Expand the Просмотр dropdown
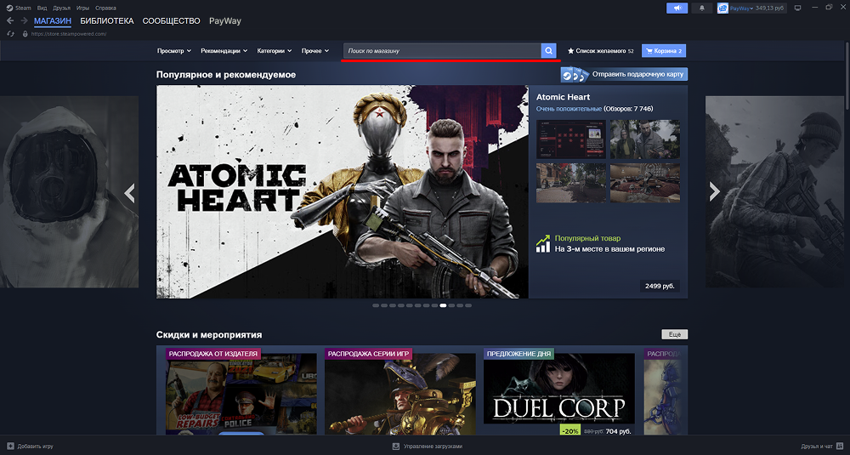Image resolution: width=850 pixels, height=455 pixels. point(174,51)
